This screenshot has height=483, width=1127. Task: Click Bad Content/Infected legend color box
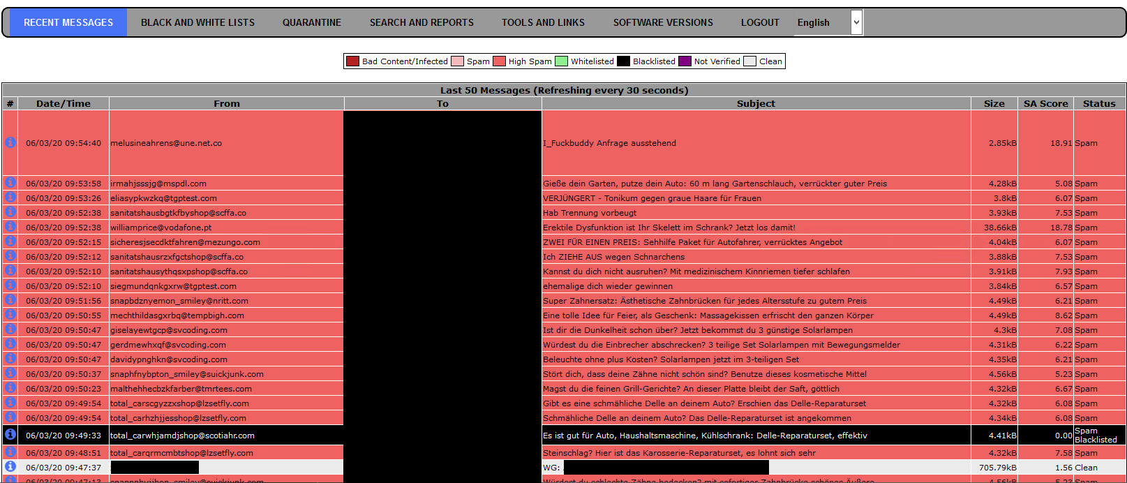pos(353,61)
